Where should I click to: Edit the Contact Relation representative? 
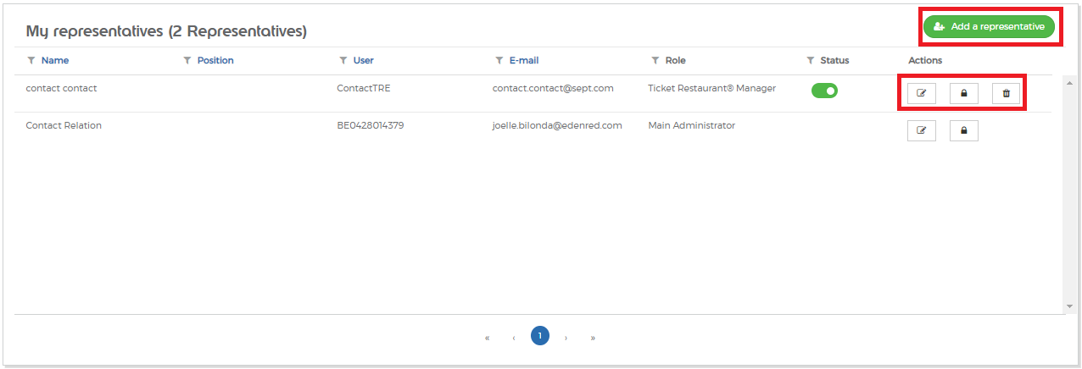coord(922,130)
